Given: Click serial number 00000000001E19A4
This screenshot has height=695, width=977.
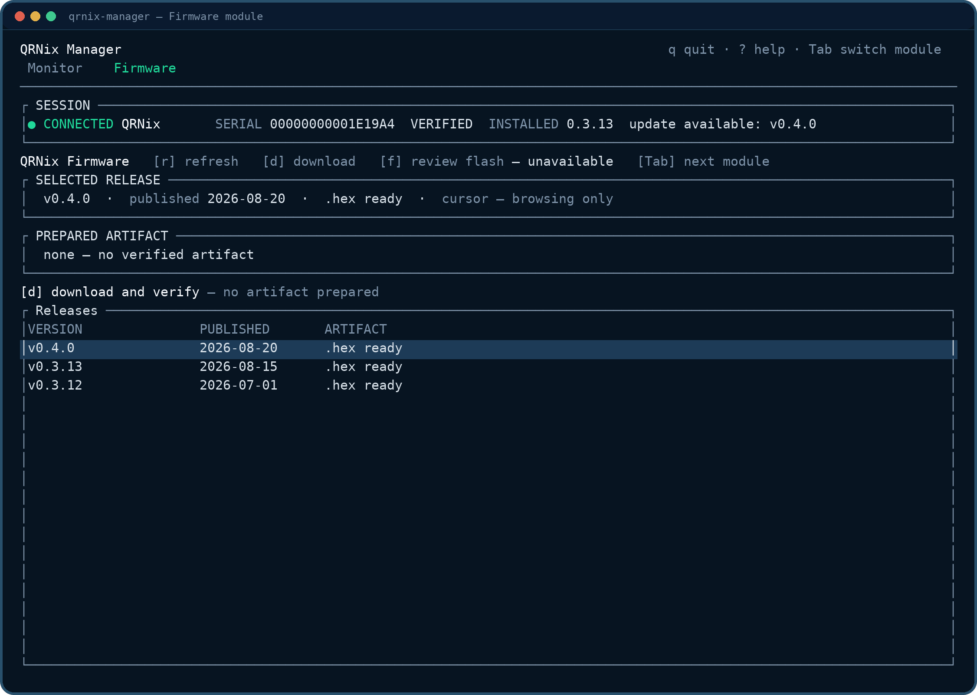Looking at the screenshot, I should (332, 124).
